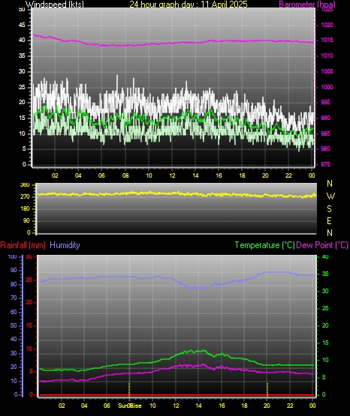The height and width of the screenshot is (416, 350).
Task: Click the 12 hour tick on the wind graph
Action: [172, 175]
